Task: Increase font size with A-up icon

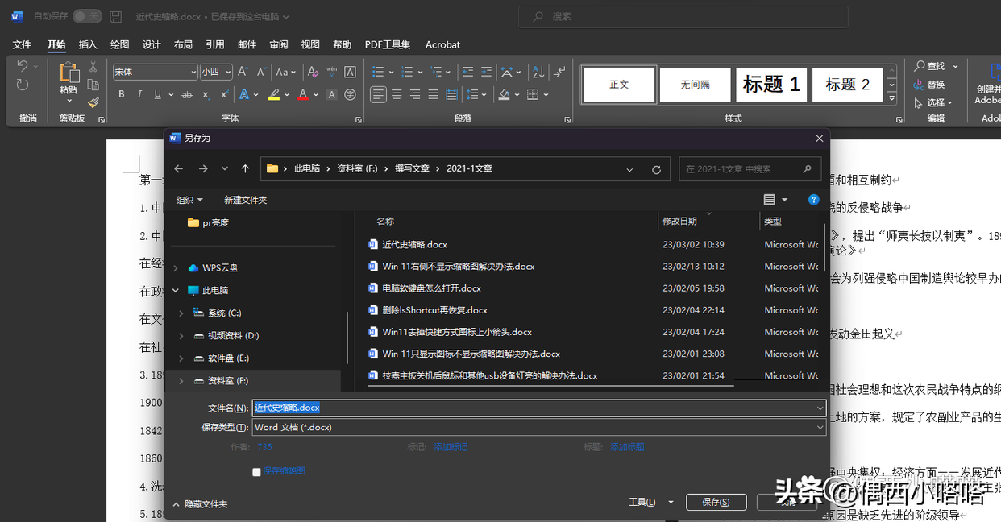Action: click(x=243, y=72)
